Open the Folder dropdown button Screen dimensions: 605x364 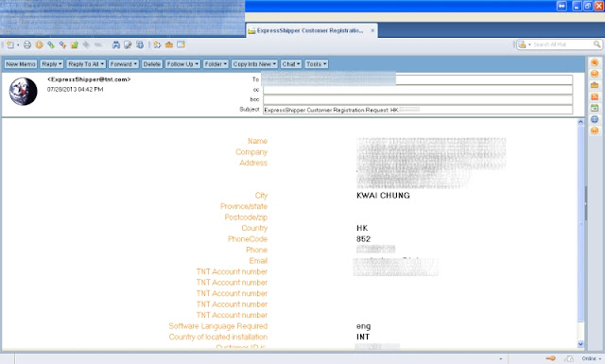click(216, 64)
